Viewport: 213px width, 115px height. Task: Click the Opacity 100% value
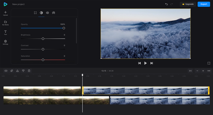63,24
